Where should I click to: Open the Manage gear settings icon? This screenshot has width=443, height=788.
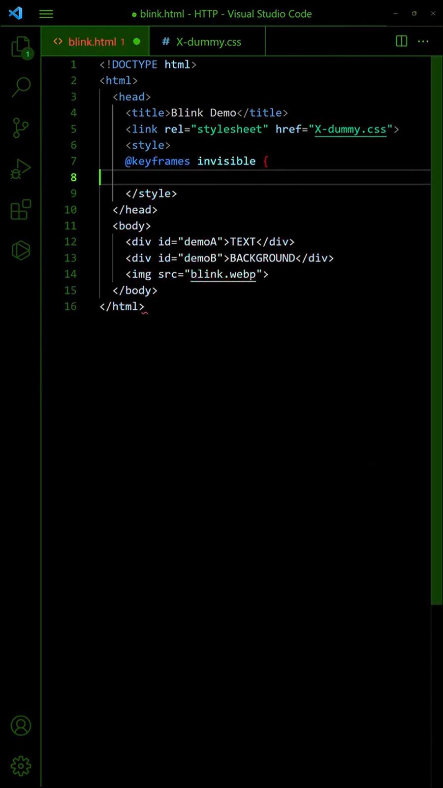[21, 766]
